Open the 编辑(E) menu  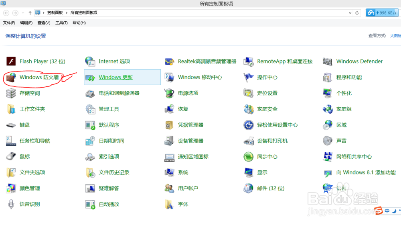(x=26, y=23)
